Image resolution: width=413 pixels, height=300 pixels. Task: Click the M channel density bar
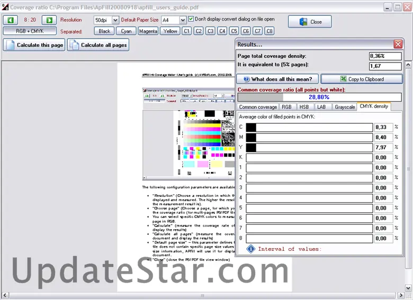310,138
